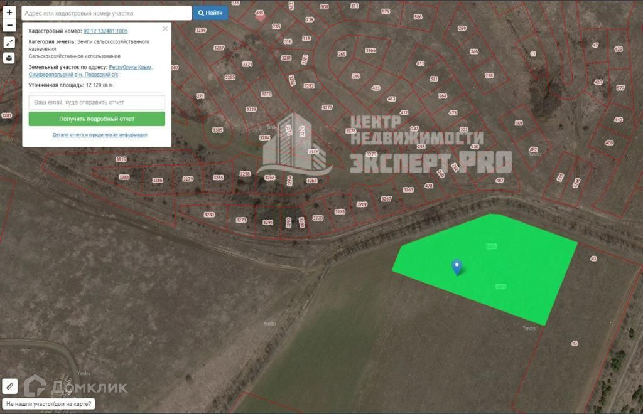The height and width of the screenshot is (414, 643).
Task: Select parcel labeled 3279
Action: click(188, 179)
